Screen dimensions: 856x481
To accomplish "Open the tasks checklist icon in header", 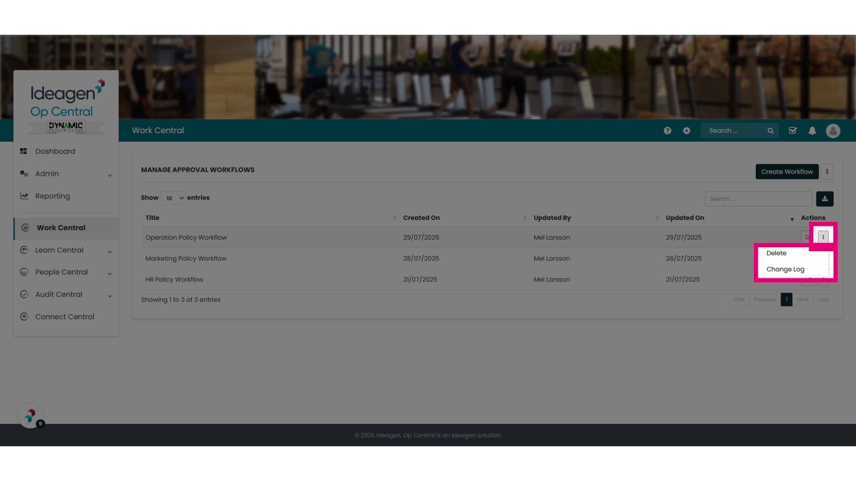I will pyautogui.click(x=793, y=130).
